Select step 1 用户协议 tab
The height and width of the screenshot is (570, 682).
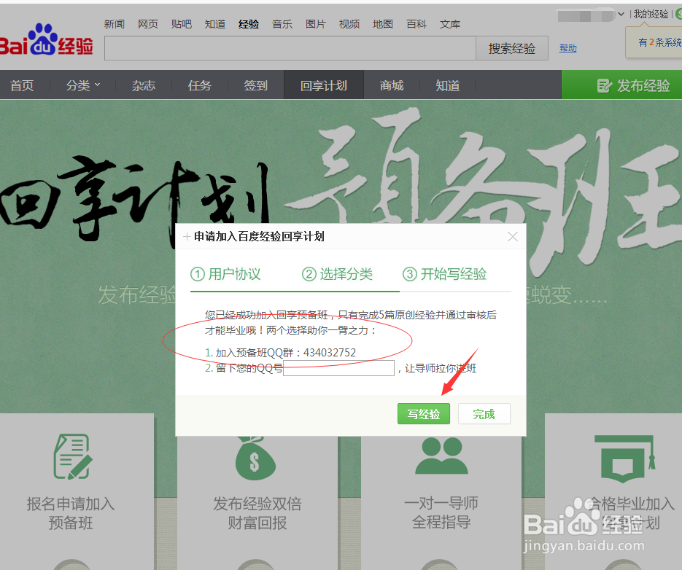pos(225,274)
